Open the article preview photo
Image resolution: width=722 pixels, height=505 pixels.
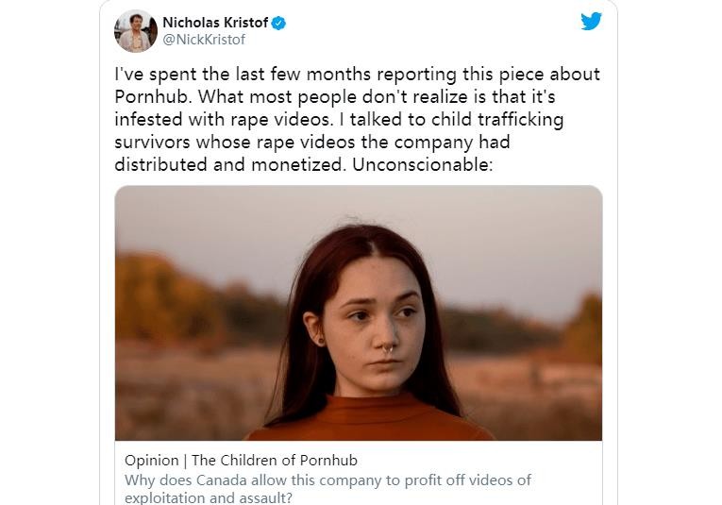point(359,313)
